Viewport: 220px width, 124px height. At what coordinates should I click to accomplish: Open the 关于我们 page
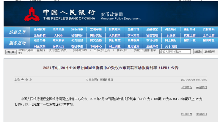coord(171,46)
